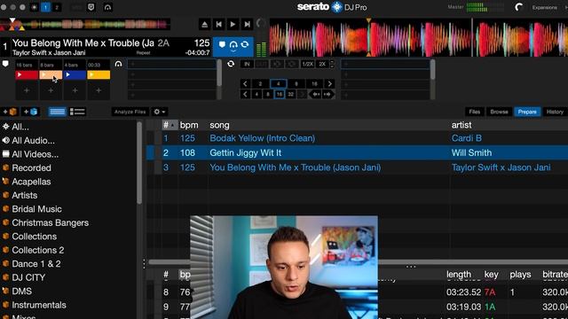Shift auto loop sizes left with upper arrow
The image size is (568, 319).
click(245, 84)
